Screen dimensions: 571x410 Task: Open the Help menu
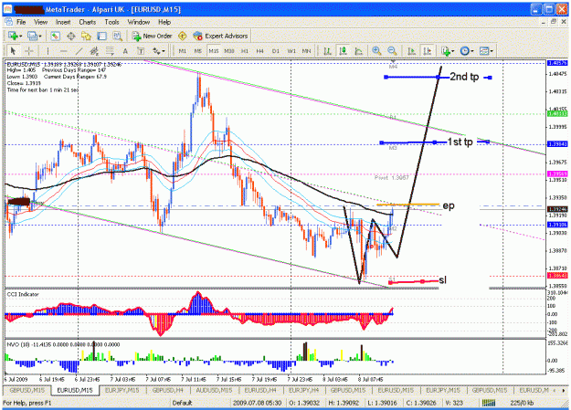[164, 22]
